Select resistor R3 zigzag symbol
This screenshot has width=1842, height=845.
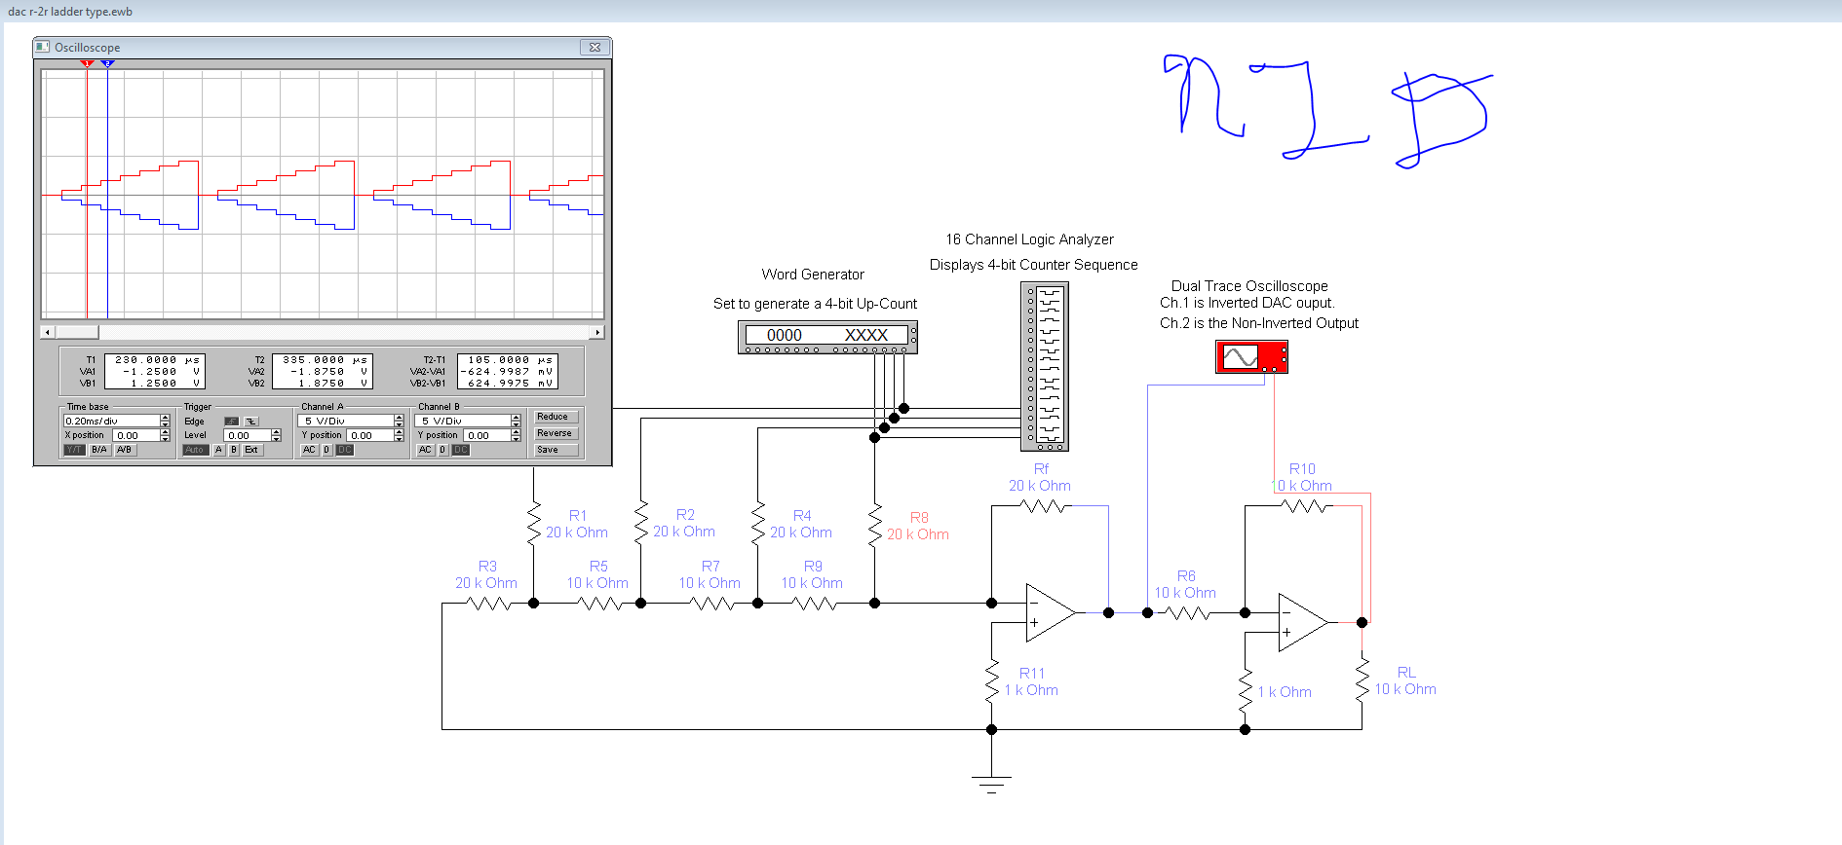pyautogui.click(x=489, y=604)
